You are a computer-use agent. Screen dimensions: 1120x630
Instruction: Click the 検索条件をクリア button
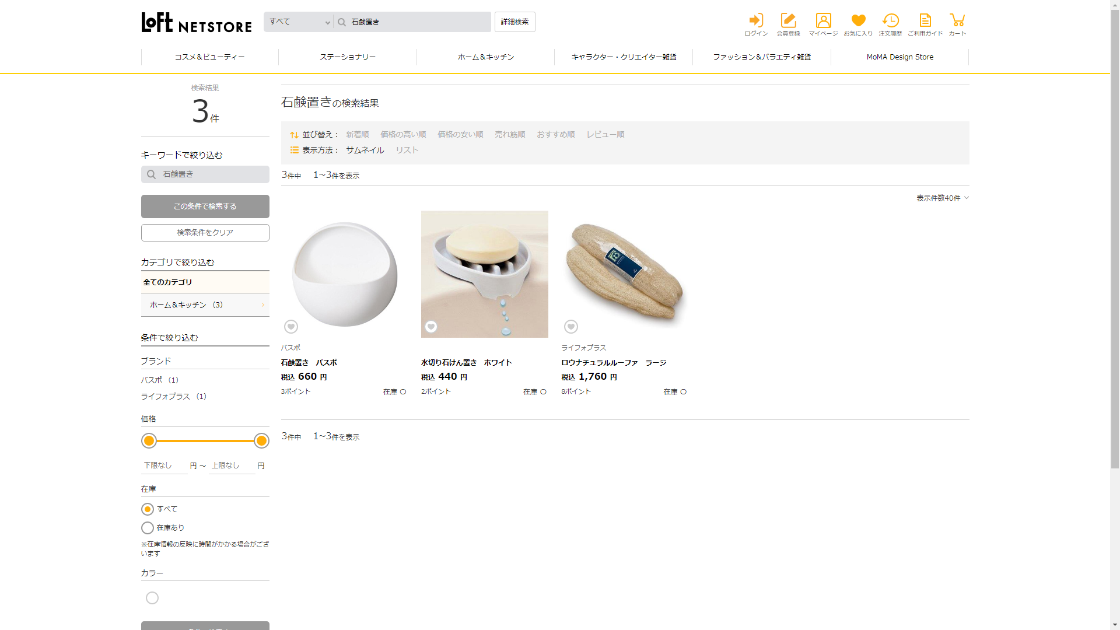point(205,233)
